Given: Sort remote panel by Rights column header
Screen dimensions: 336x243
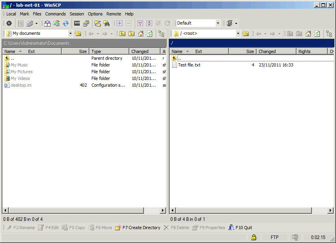Looking at the screenshot, I should coord(312,51).
